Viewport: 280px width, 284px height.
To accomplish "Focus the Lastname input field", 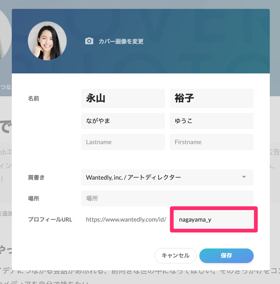I will (x=123, y=142).
